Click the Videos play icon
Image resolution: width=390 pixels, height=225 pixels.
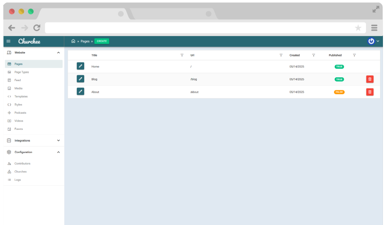9,121
